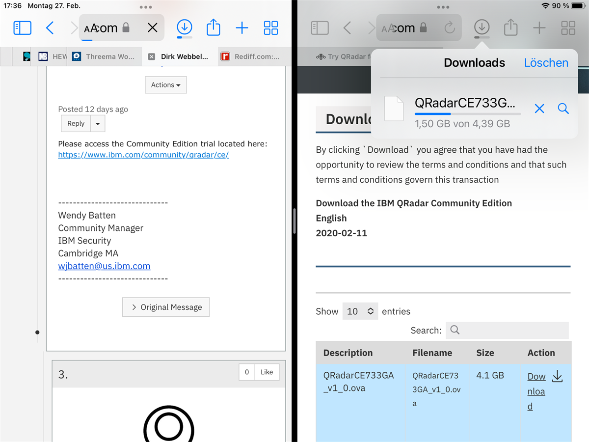Add new tab in left Safari window

(242, 28)
